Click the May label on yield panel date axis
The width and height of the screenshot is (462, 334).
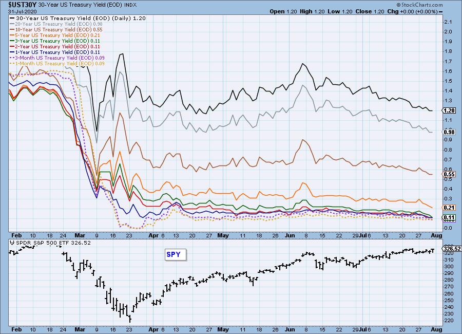(x=223, y=235)
